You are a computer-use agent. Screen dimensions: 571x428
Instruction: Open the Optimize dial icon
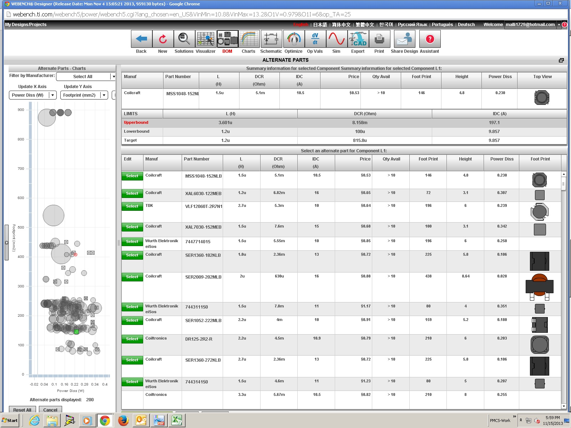[x=294, y=39]
